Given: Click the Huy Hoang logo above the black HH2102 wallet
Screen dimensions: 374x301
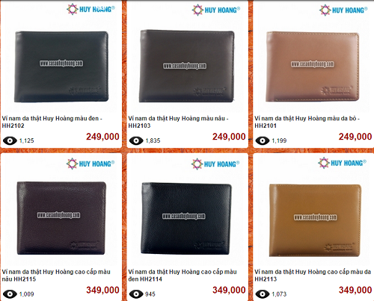Looking at the screenshot, I should coord(91,9).
